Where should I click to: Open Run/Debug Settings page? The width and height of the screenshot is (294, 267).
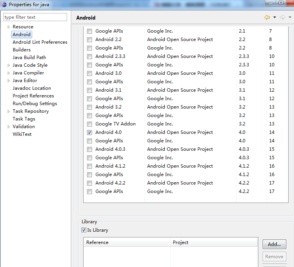coord(34,103)
